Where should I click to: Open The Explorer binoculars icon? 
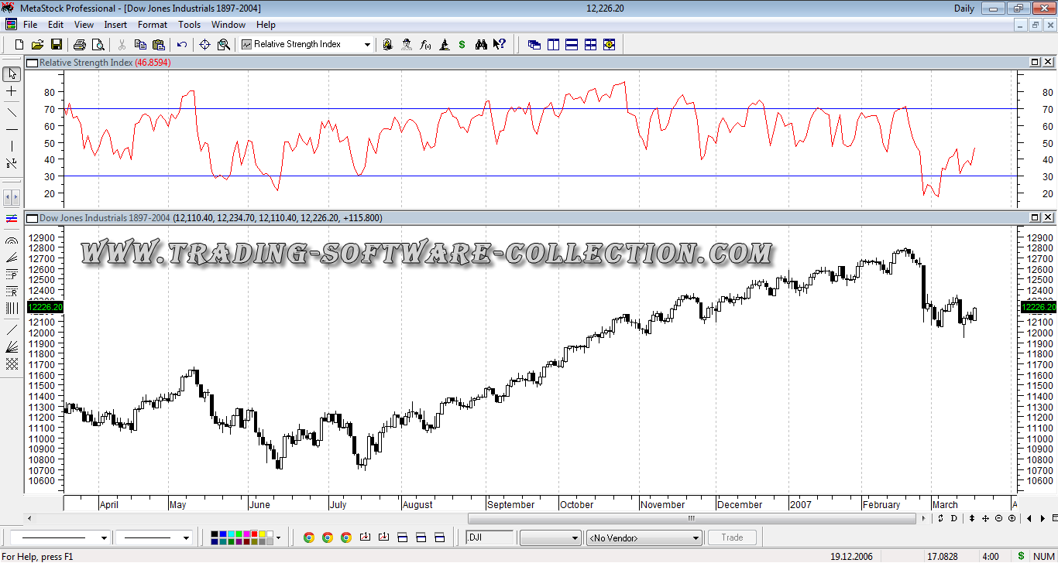click(x=481, y=45)
